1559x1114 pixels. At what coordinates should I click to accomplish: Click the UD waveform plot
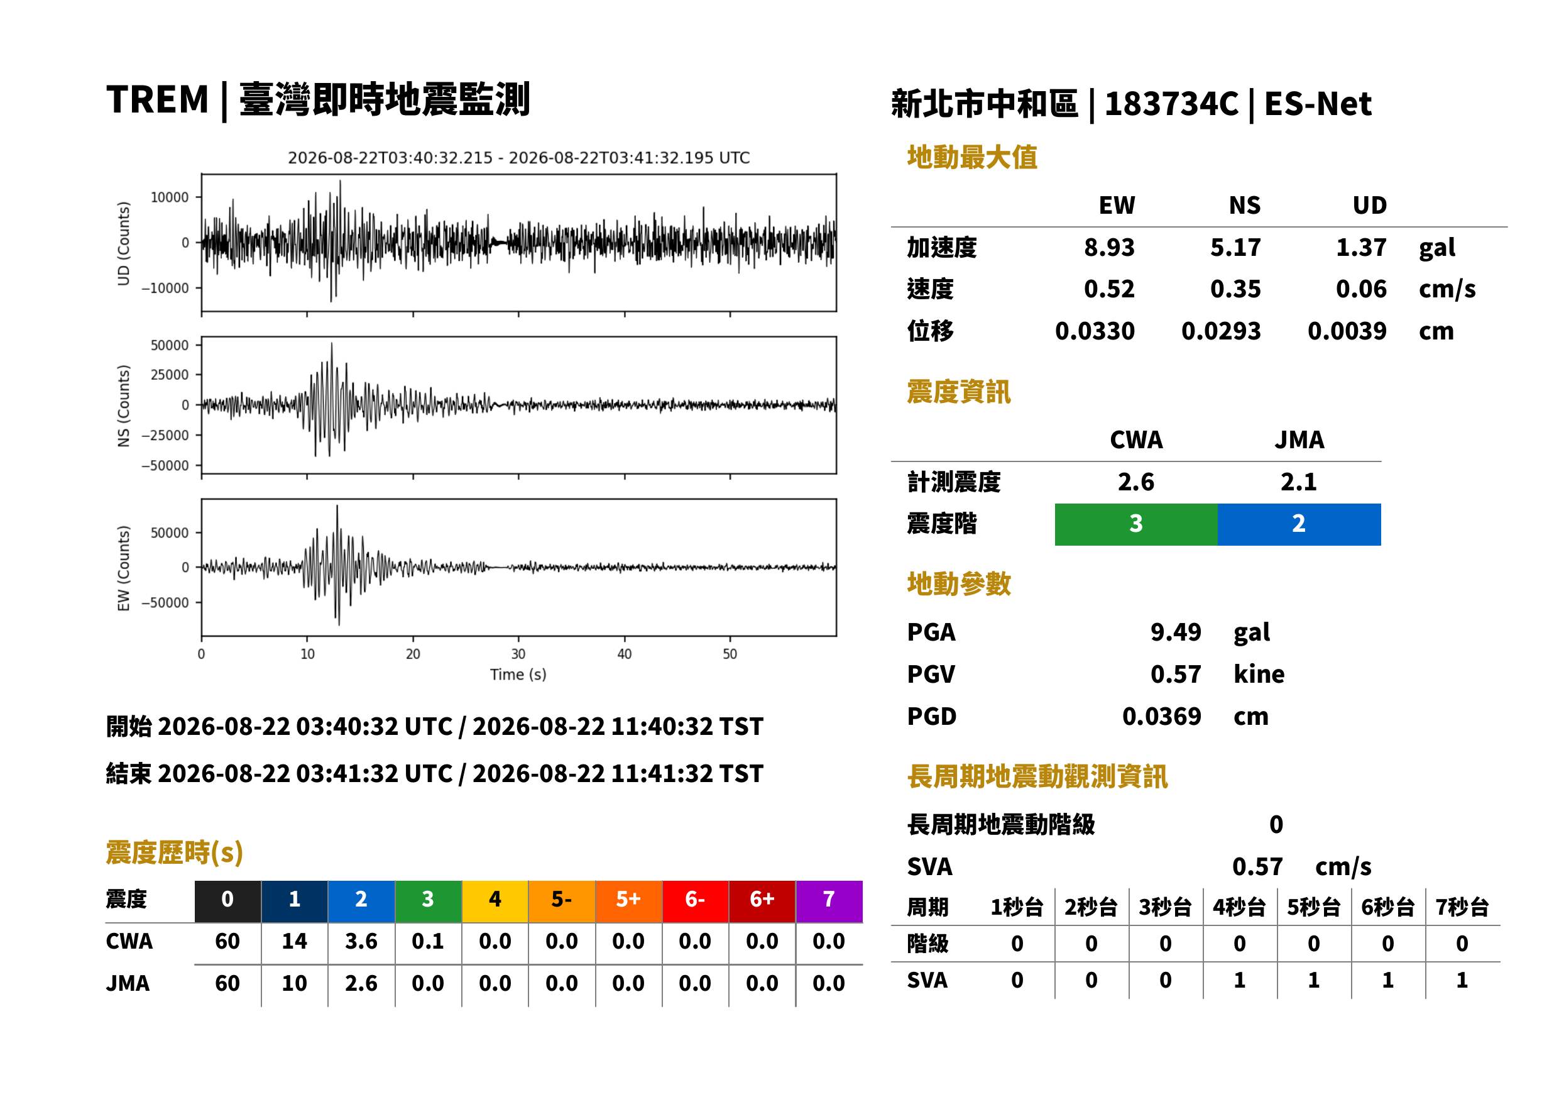518,243
